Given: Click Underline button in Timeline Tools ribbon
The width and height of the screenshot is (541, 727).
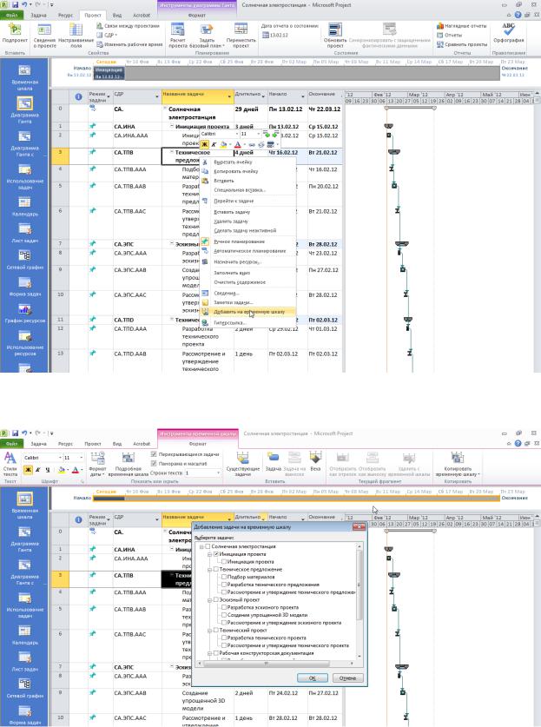Looking at the screenshot, I should point(47,470).
